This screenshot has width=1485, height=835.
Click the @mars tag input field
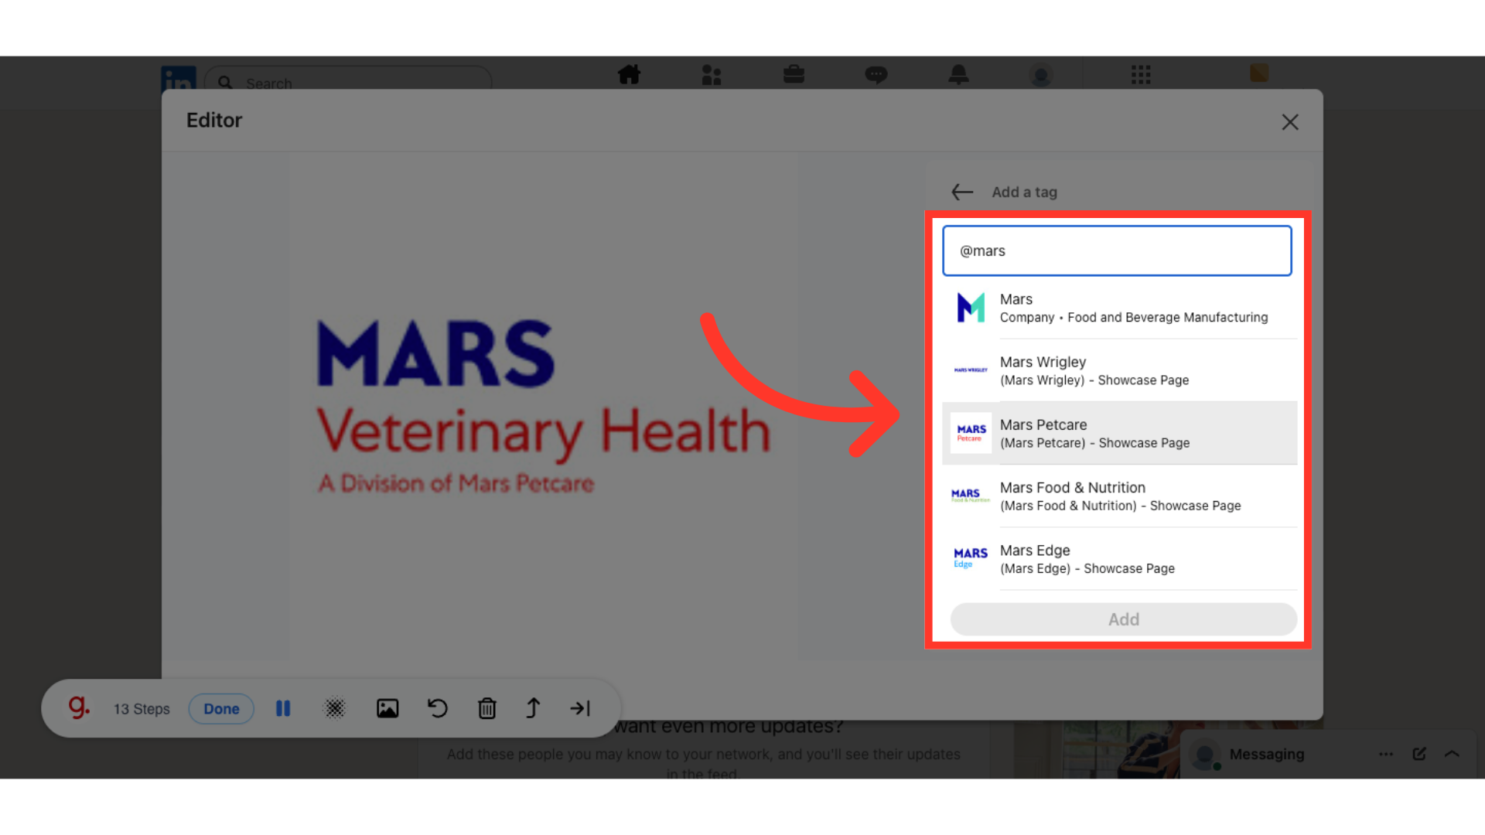point(1117,250)
